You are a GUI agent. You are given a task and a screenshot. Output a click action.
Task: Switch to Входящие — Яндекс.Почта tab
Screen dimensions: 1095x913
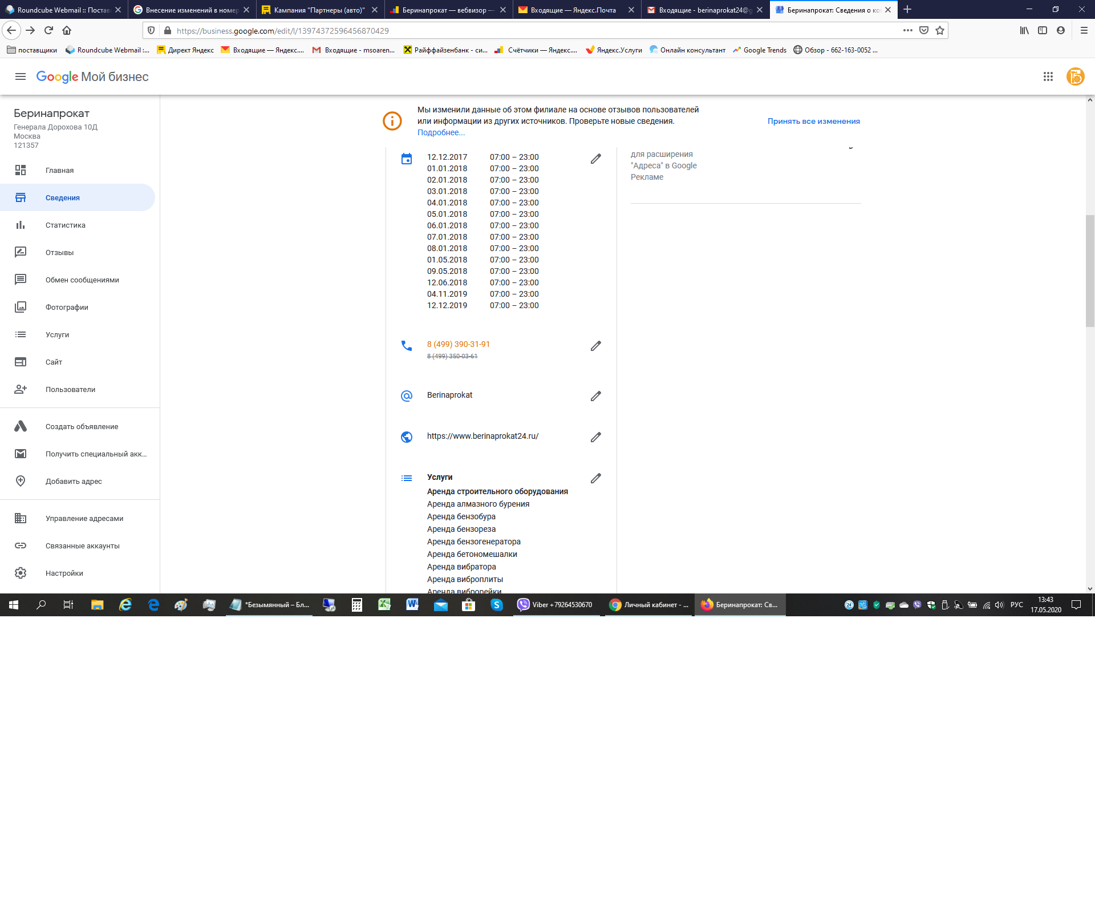[577, 10]
